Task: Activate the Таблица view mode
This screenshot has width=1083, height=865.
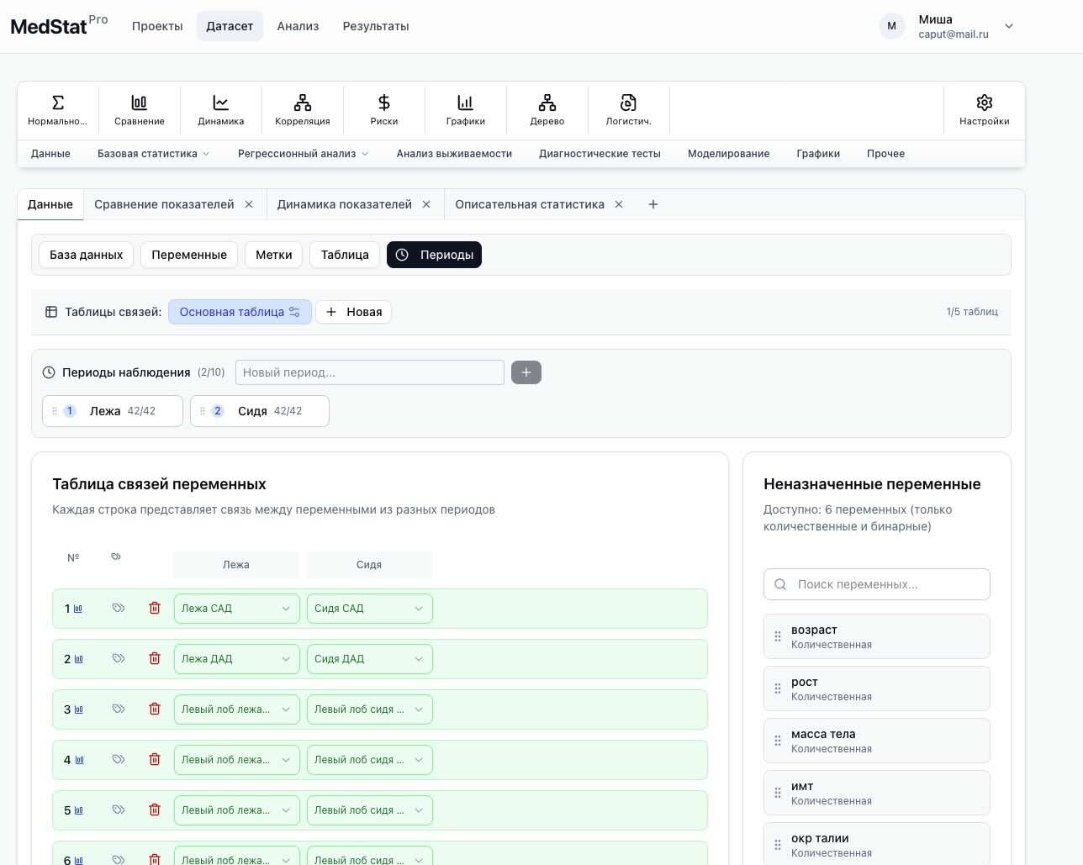Action: point(345,254)
